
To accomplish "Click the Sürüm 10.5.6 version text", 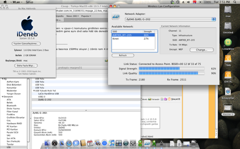I will pos(27,39).
